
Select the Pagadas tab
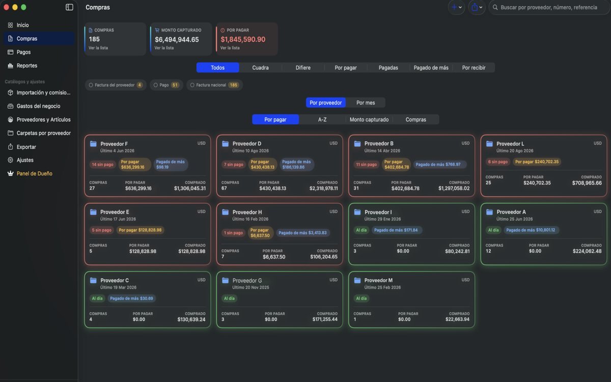click(x=388, y=68)
